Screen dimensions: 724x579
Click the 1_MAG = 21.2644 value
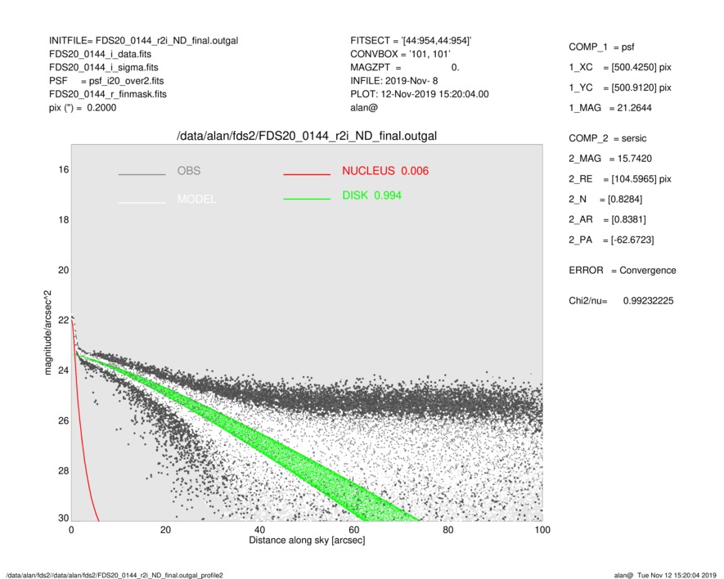[x=610, y=108]
